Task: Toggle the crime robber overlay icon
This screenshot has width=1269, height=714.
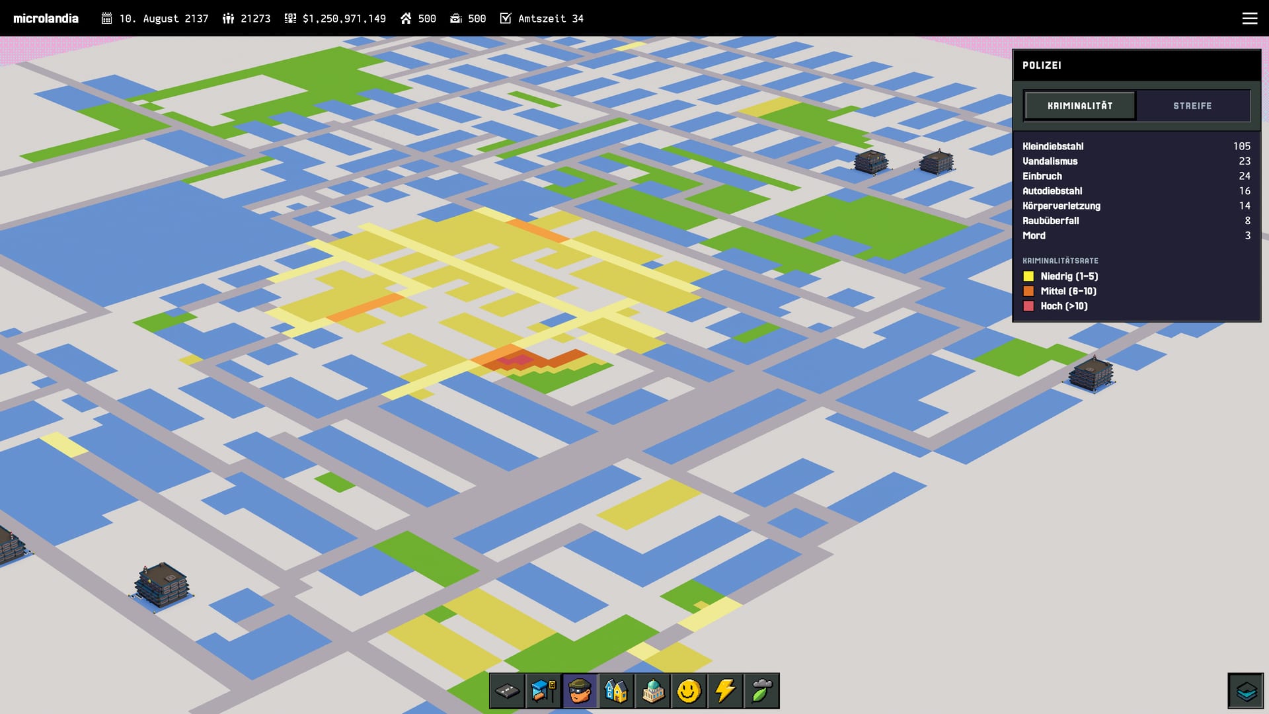Action: (x=580, y=692)
